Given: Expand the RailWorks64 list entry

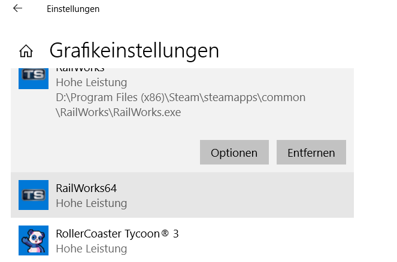Looking at the screenshot, I should [182, 195].
